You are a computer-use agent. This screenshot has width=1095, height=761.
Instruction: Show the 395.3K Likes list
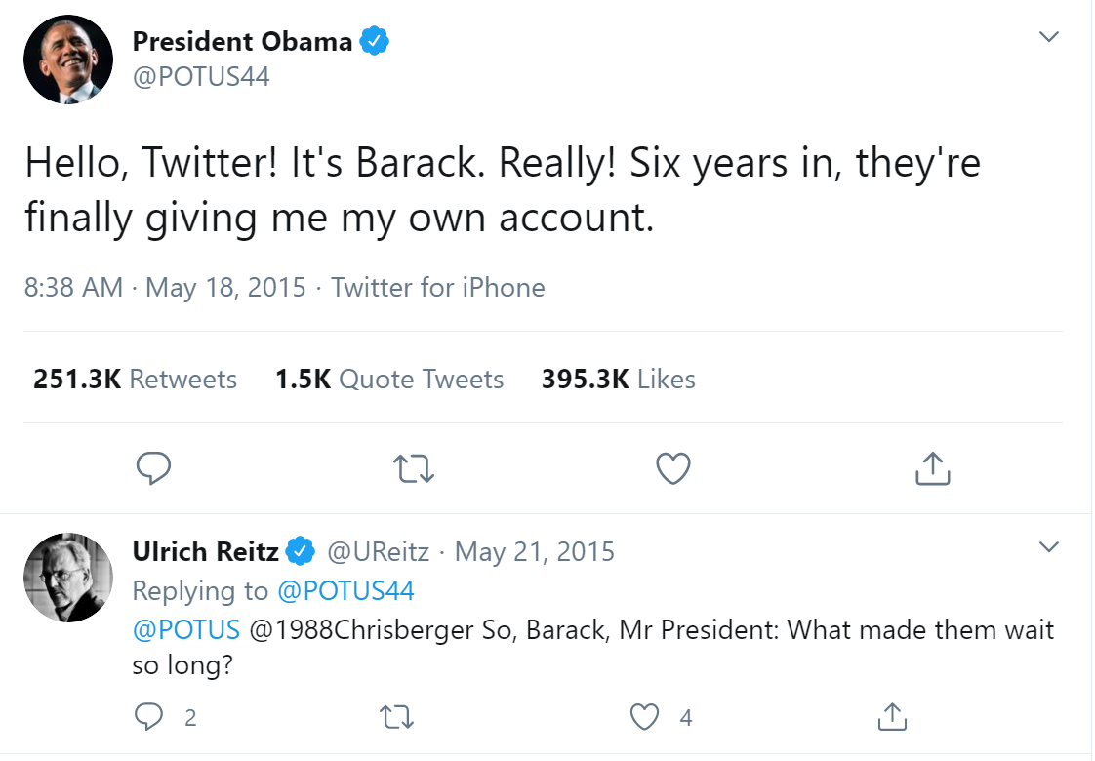pyautogui.click(x=619, y=379)
